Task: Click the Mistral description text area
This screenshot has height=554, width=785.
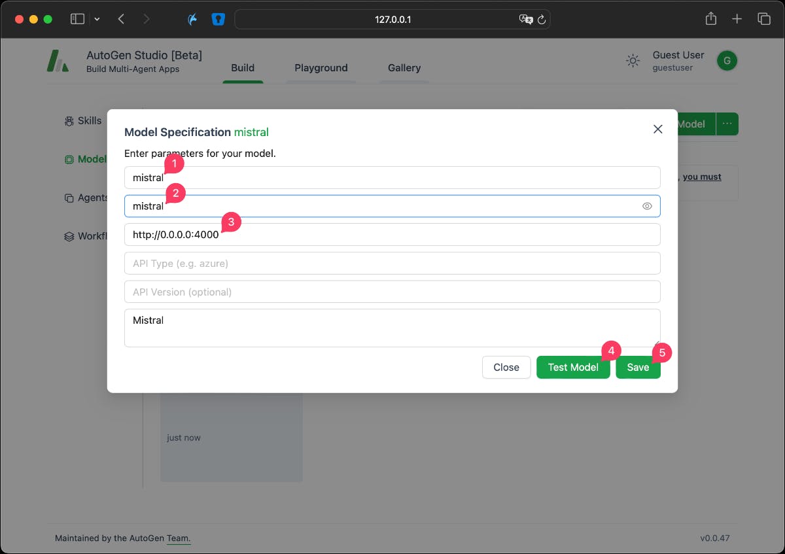Action: click(x=392, y=328)
